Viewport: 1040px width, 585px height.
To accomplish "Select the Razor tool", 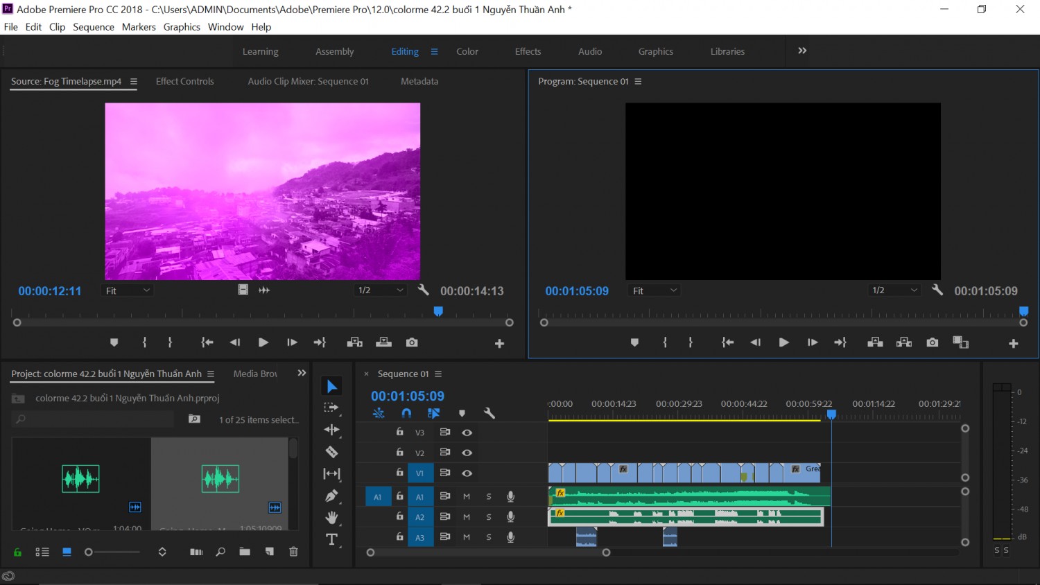I will click(331, 452).
